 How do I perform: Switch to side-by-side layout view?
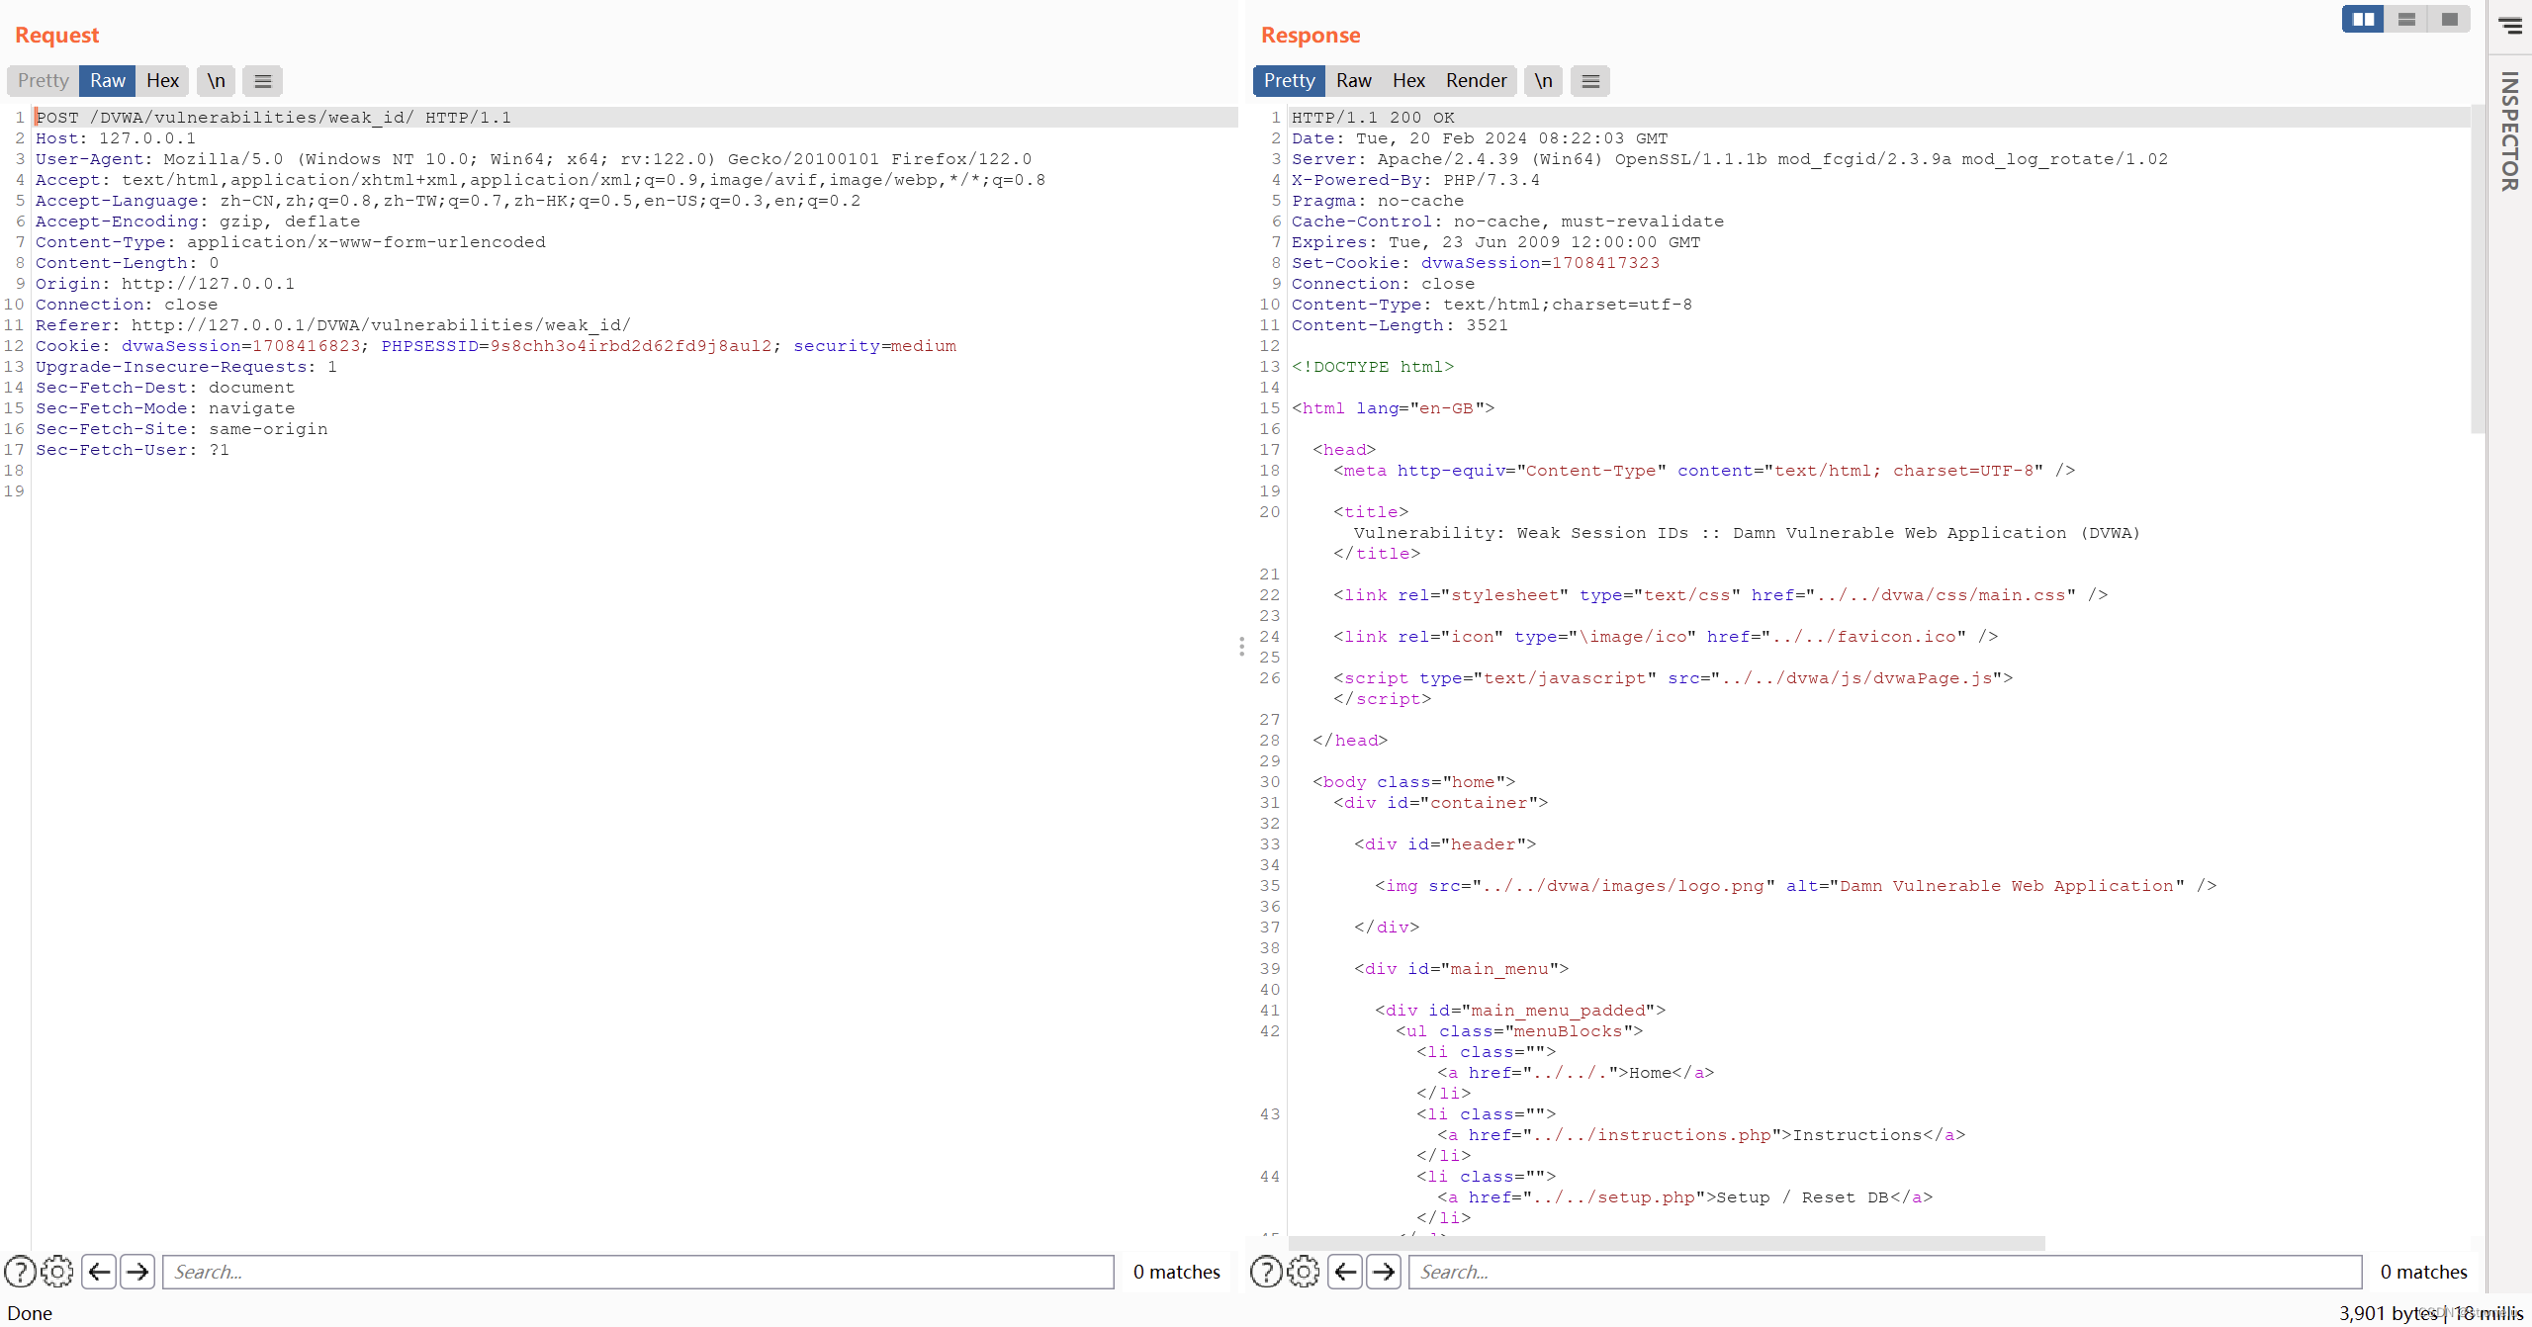tap(2363, 19)
